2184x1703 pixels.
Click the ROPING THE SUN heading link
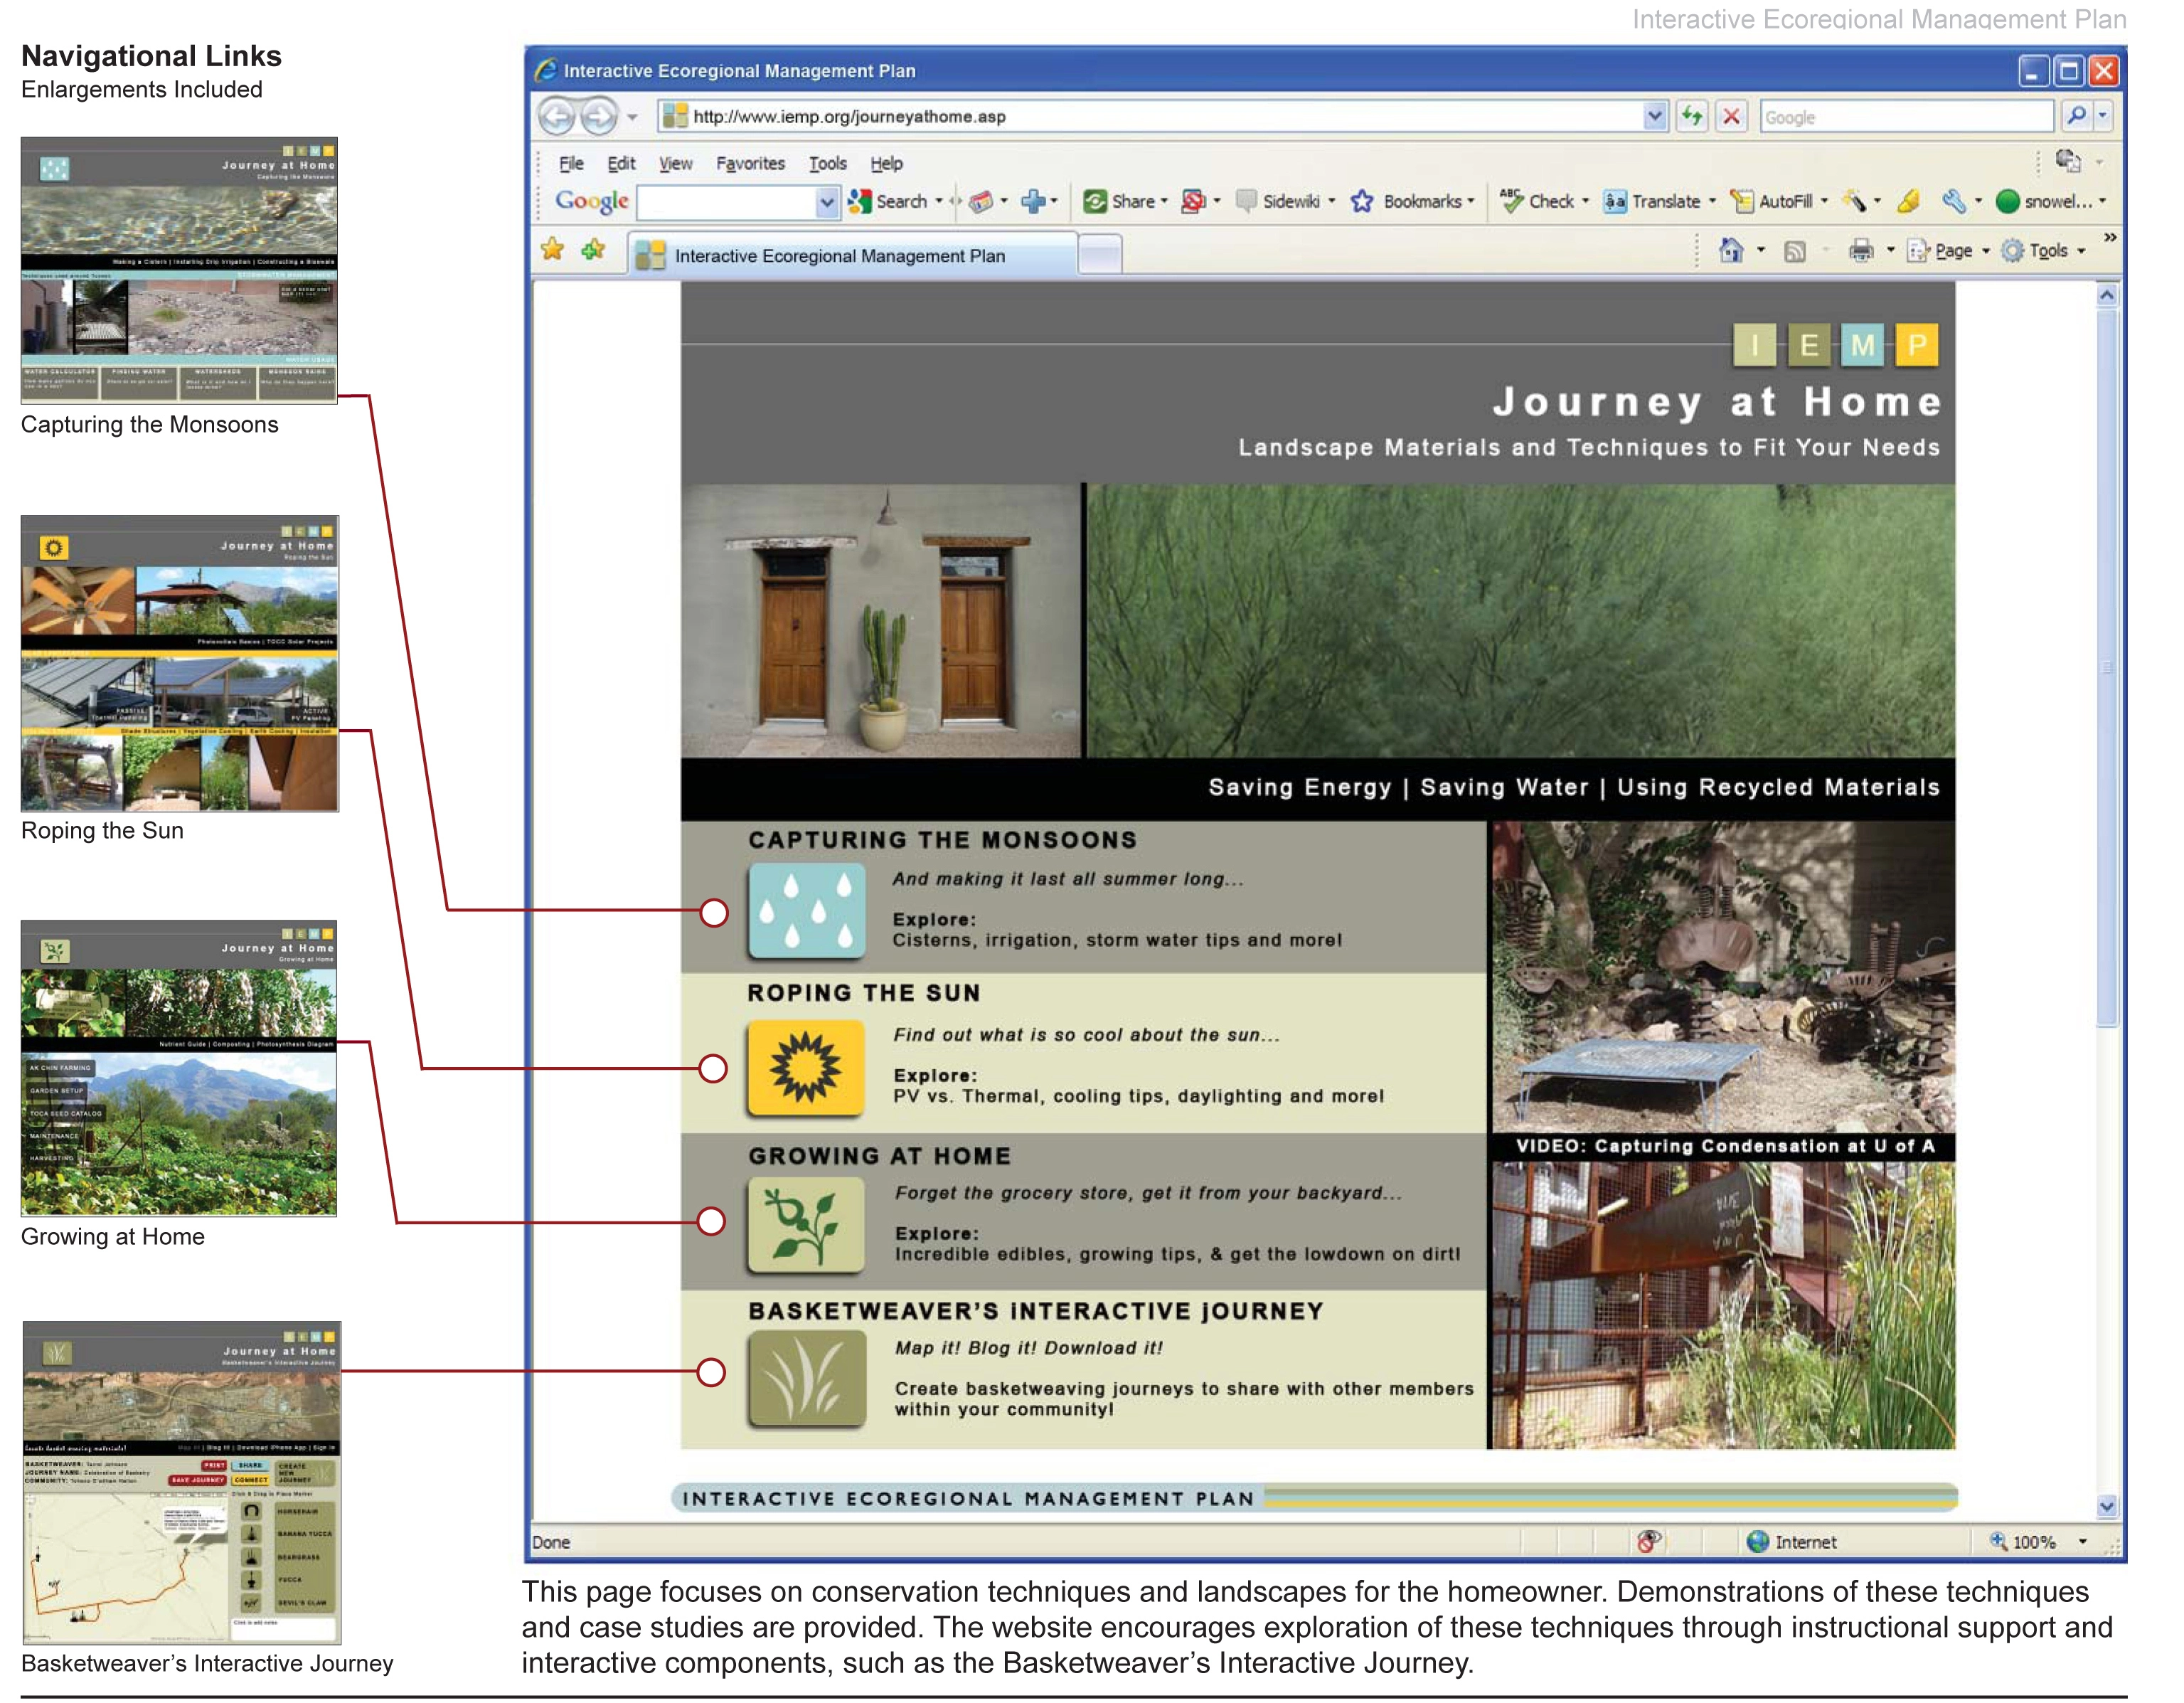coord(864,992)
